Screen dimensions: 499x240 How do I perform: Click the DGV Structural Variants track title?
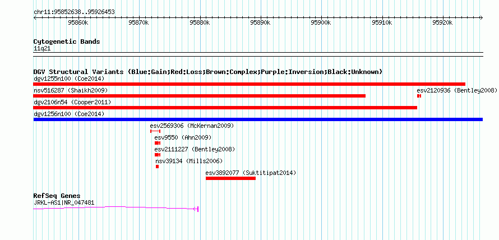208,72
